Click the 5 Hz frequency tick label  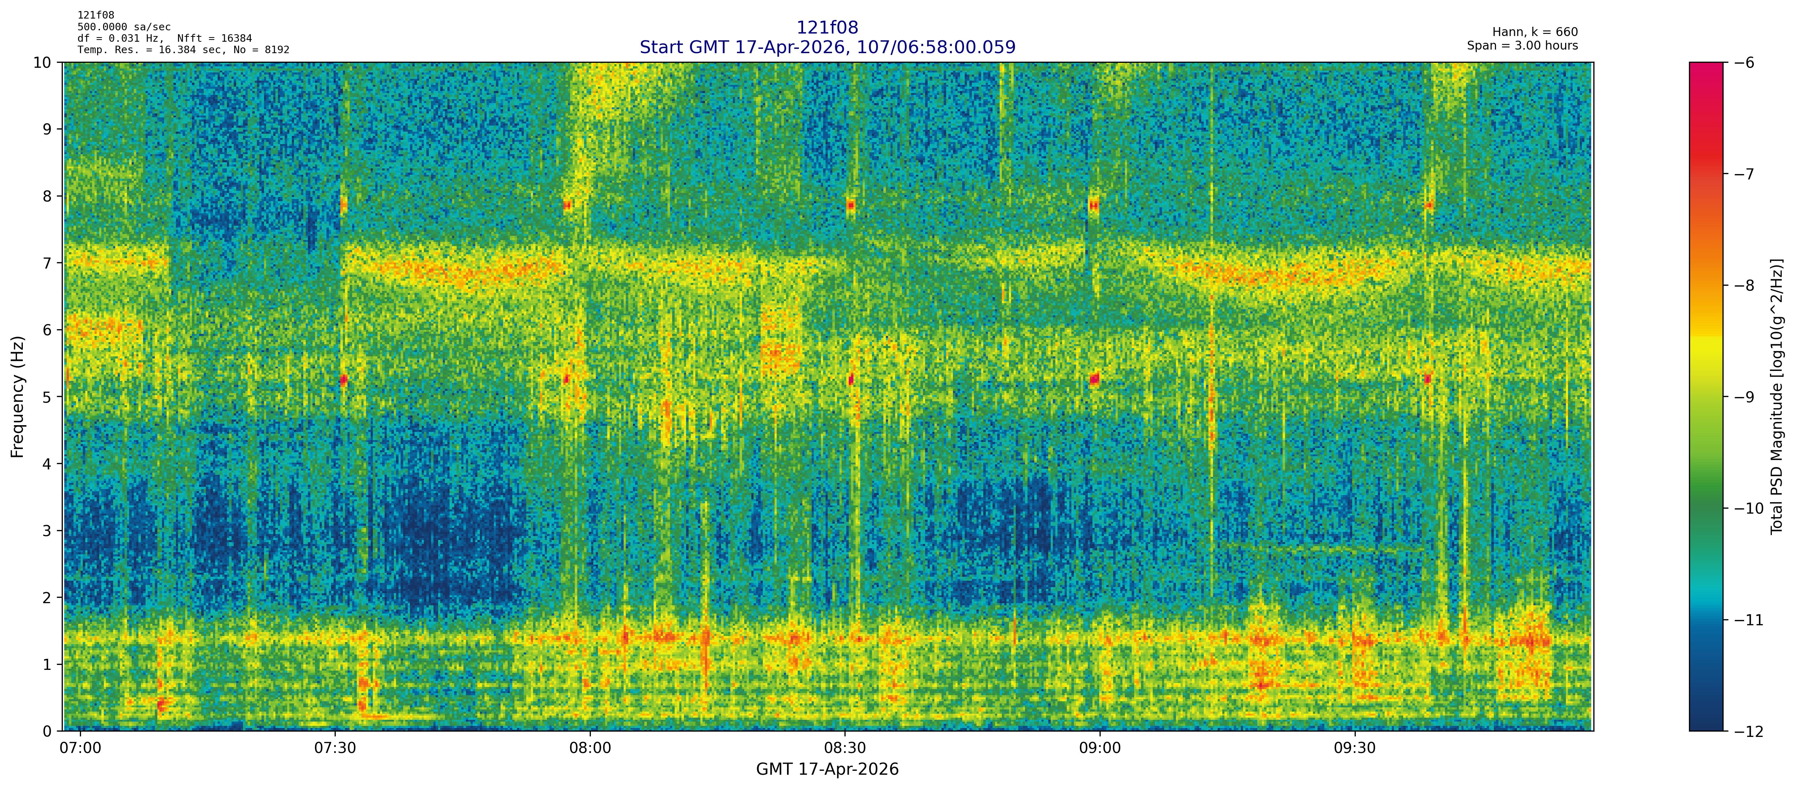coord(47,397)
